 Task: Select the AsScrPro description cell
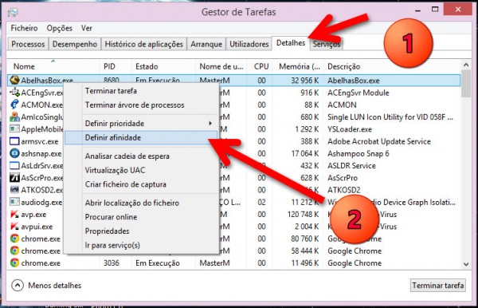343,178
